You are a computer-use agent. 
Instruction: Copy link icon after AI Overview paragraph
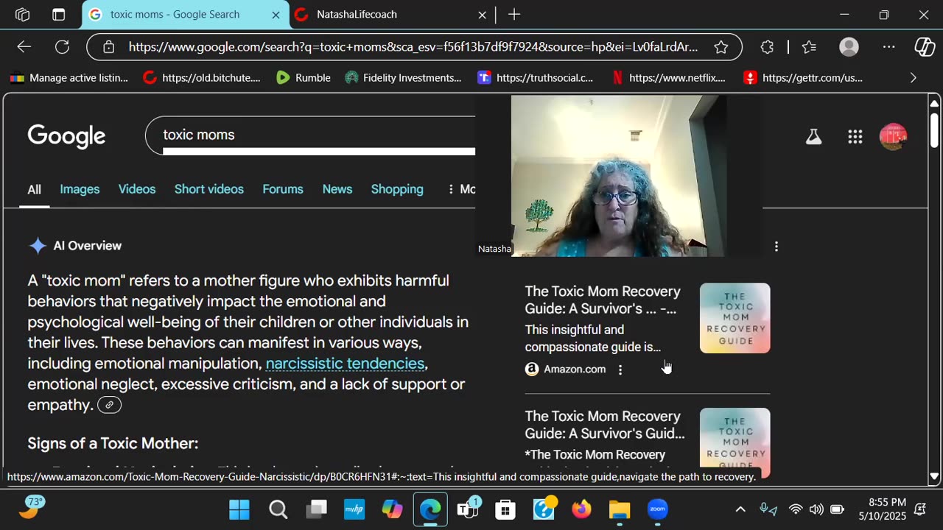109,405
